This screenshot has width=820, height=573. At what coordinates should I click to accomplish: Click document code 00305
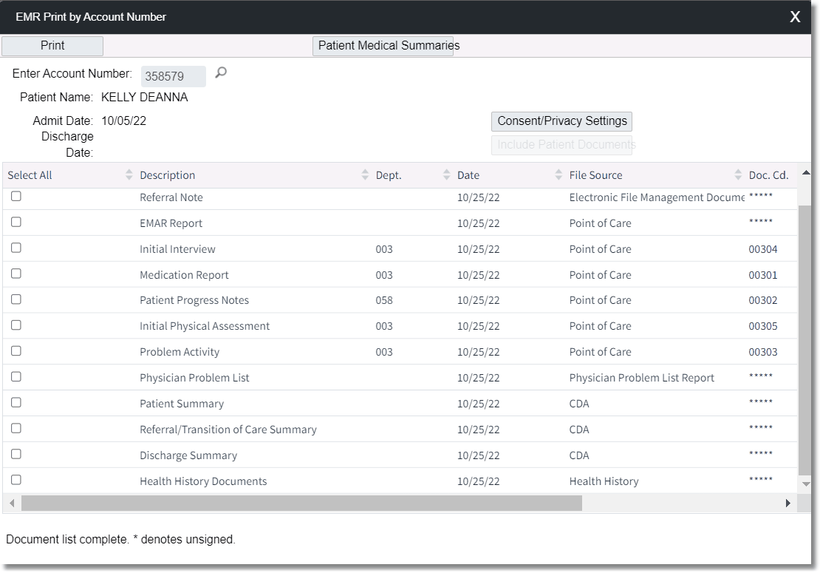pyautogui.click(x=763, y=326)
